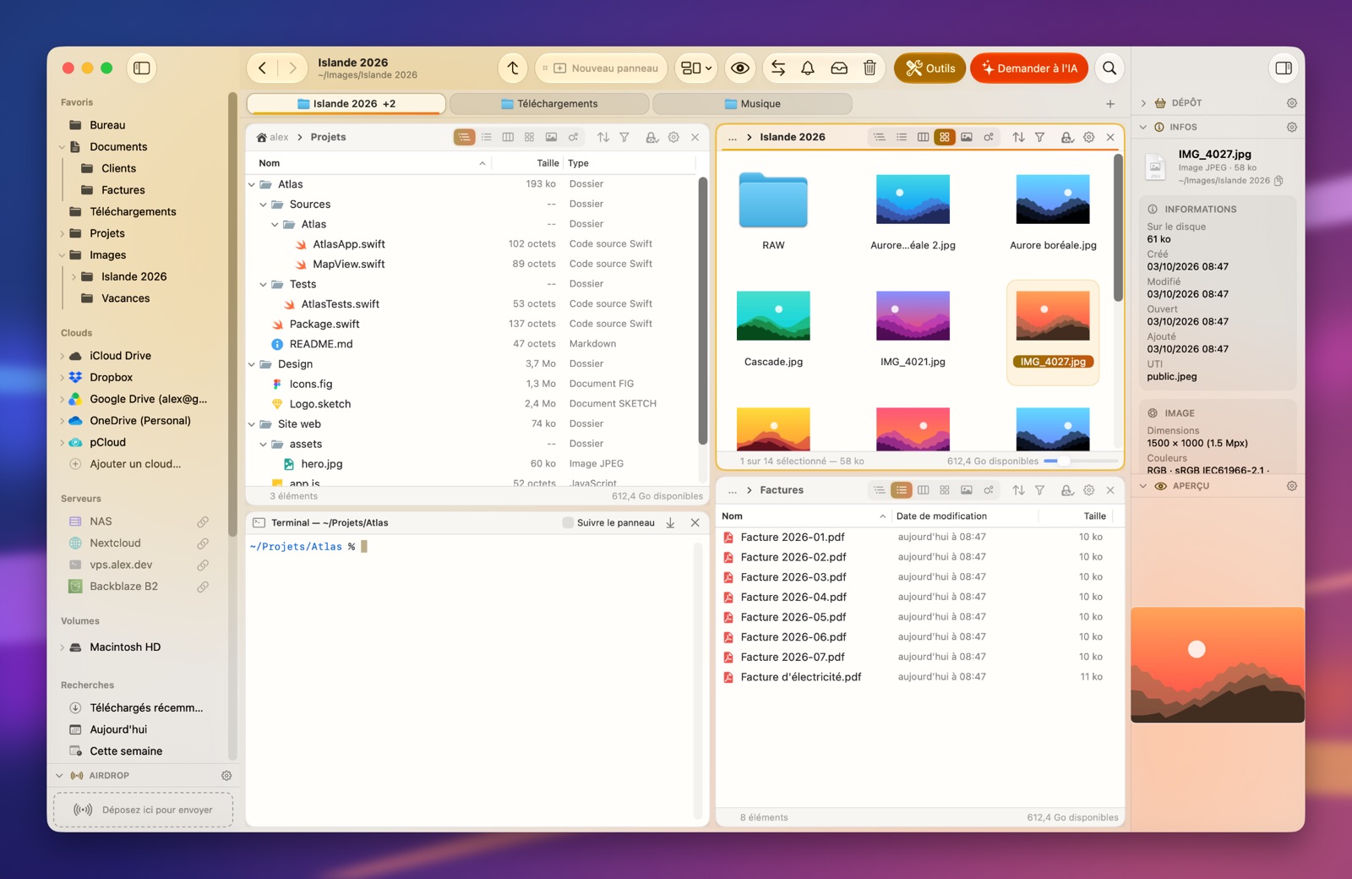
Task: Switch to the Téléchargements tab
Action: click(549, 104)
